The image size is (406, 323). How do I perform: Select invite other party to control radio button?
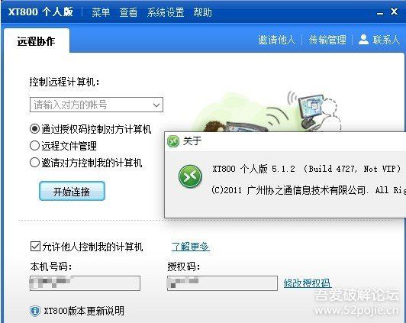pyautogui.click(x=34, y=163)
